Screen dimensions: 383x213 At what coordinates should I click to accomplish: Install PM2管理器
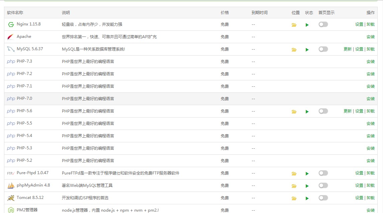pos(371,210)
